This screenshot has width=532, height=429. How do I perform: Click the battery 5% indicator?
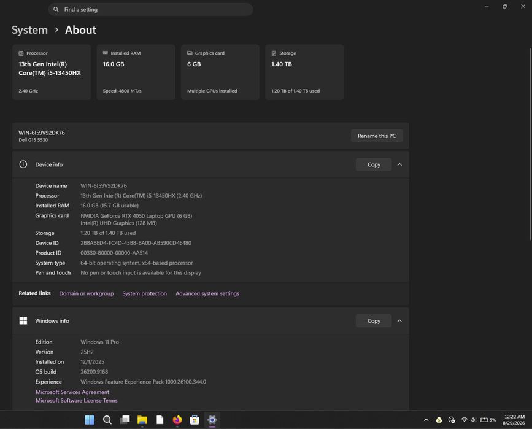pos(488,420)
